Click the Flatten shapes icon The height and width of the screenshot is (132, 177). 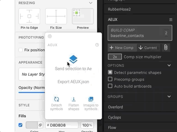click(x=74, y=99)
